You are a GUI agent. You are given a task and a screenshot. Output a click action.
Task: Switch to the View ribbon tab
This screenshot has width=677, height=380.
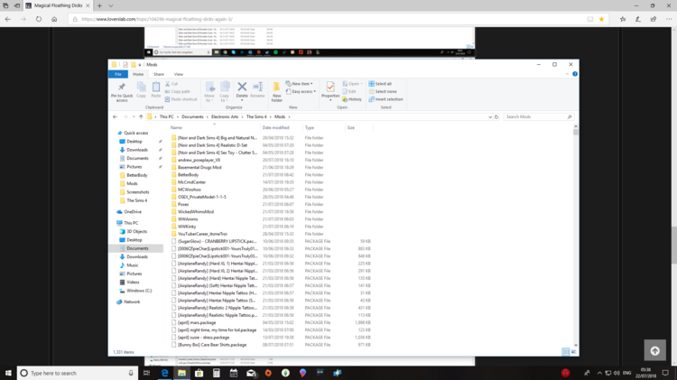179,74
